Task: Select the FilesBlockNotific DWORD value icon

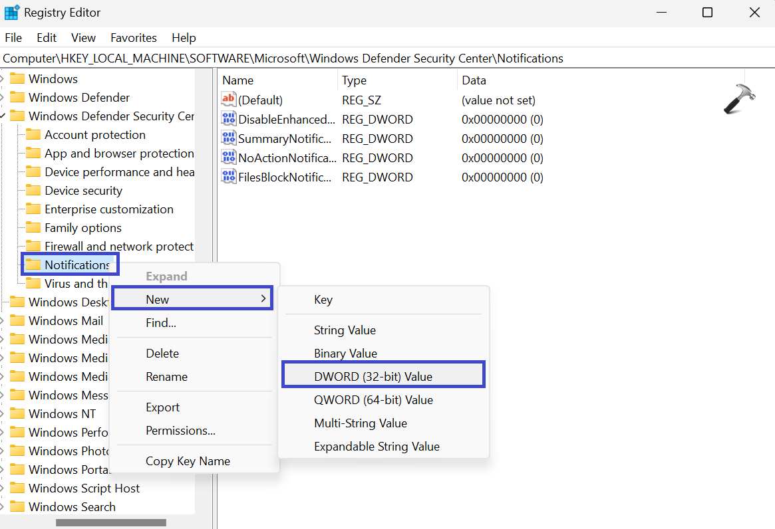Action: (229, 177)
